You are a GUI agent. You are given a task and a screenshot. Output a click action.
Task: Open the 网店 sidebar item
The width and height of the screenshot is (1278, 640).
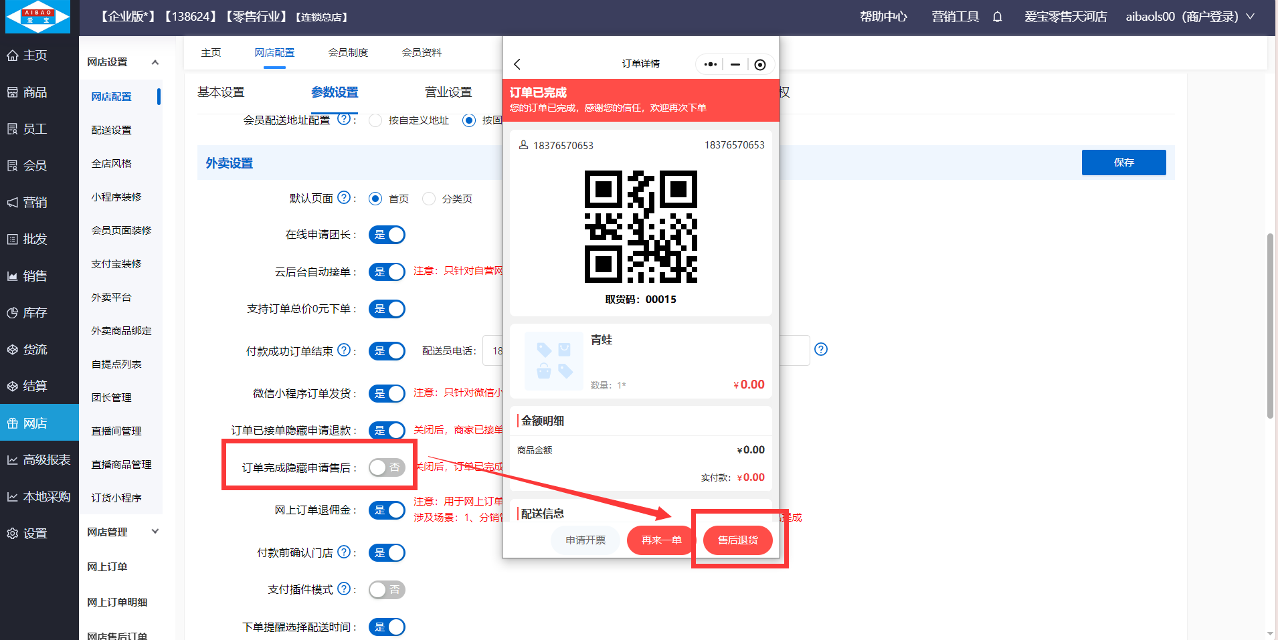(x=39, y=423)
